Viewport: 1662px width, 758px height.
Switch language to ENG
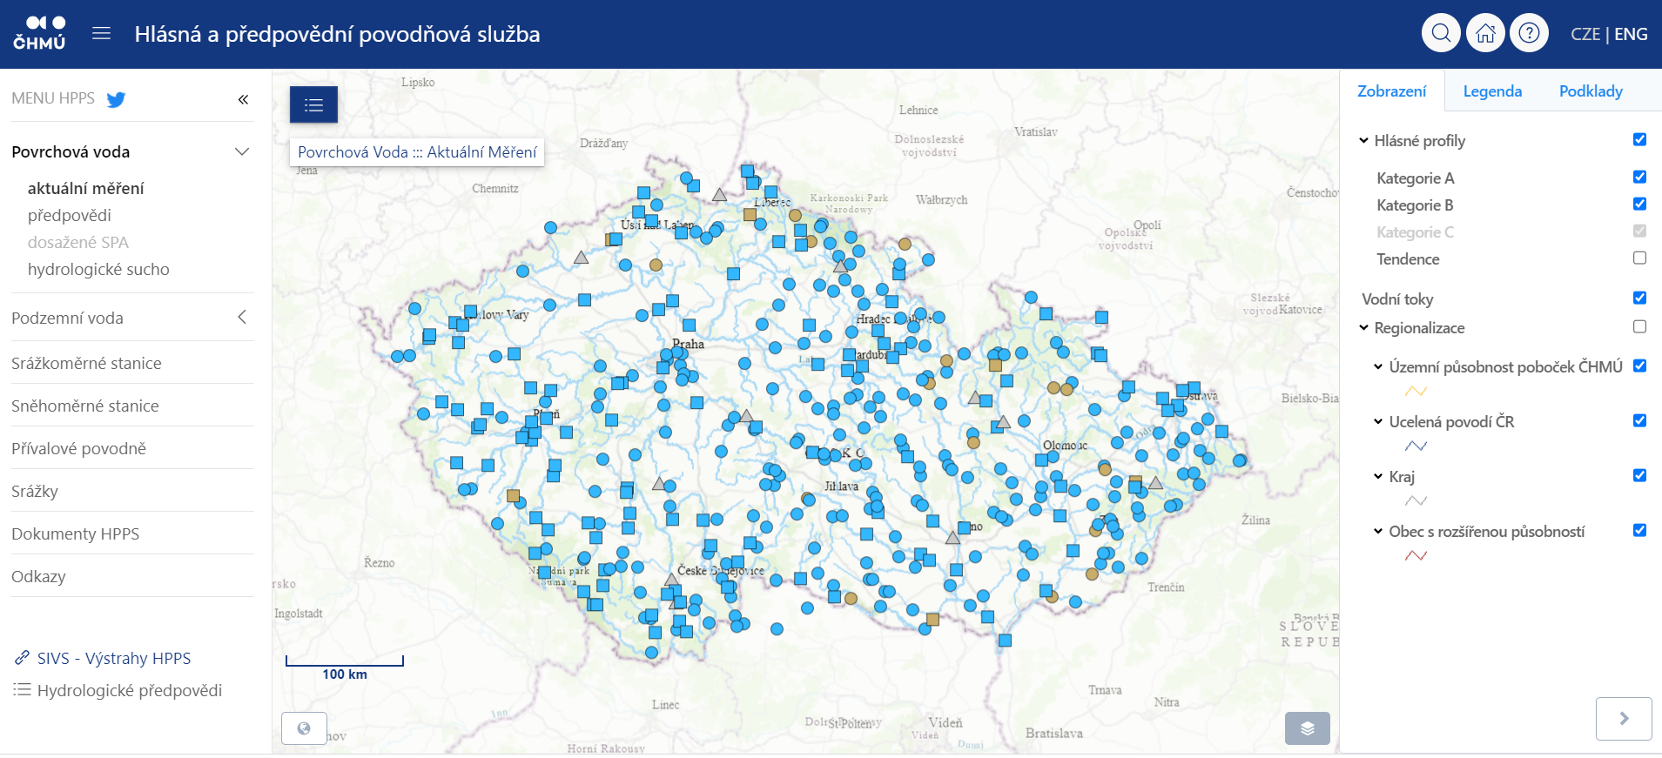coord(1631,34)
